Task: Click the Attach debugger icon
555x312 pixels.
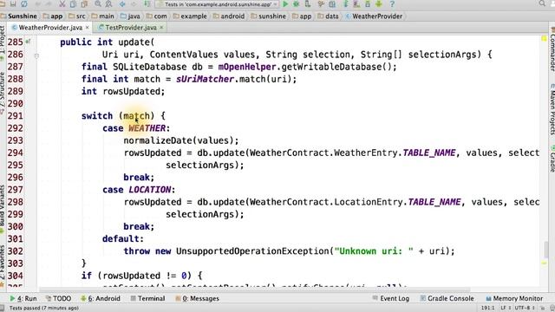Action: (x=308, y=3)
